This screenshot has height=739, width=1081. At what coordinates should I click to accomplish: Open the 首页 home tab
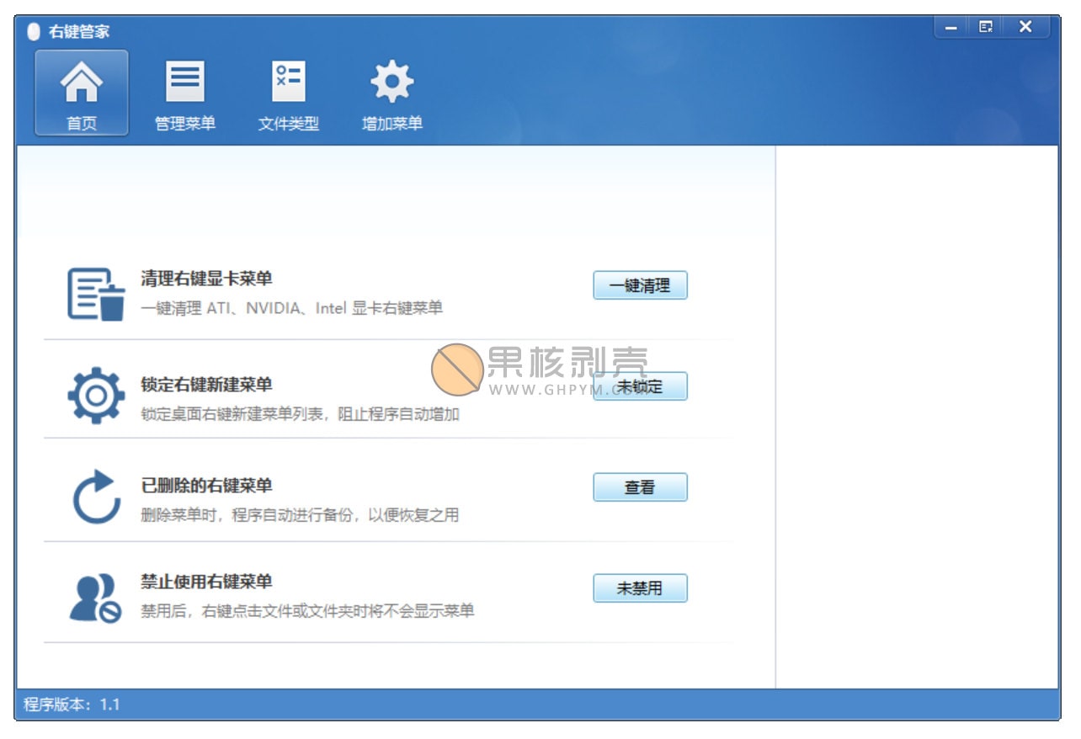pos(82,93)
